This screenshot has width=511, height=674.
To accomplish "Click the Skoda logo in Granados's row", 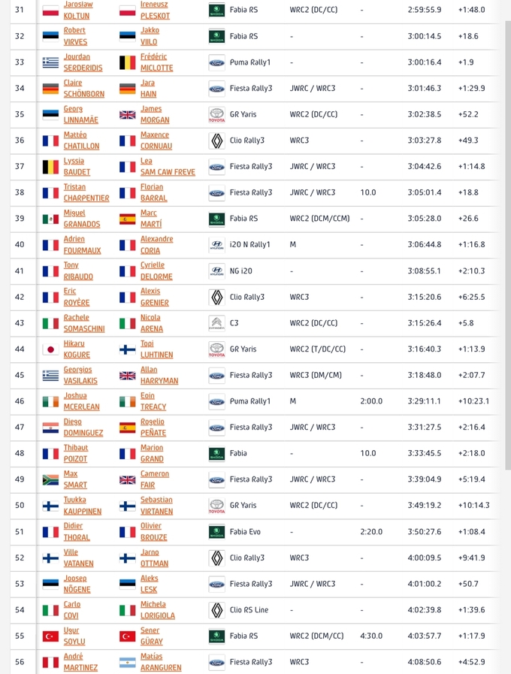I will [217, 219].
